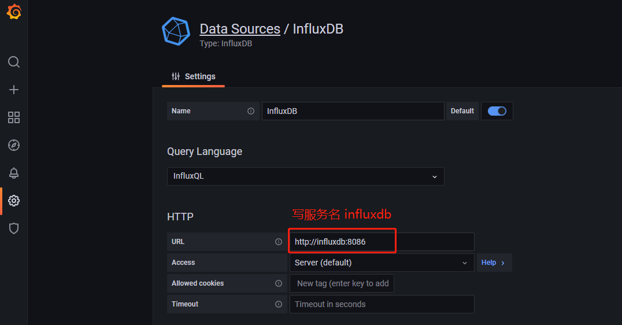This screenshot has width=622, height=325.
Task: Focus the Name field containing InfluxDB
Action: pyautogui.click(x=353, y=111)
